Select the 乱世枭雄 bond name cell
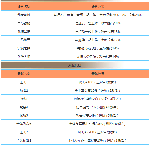The height and width of the screenshot is (146, 150). [x=24, y=15]
